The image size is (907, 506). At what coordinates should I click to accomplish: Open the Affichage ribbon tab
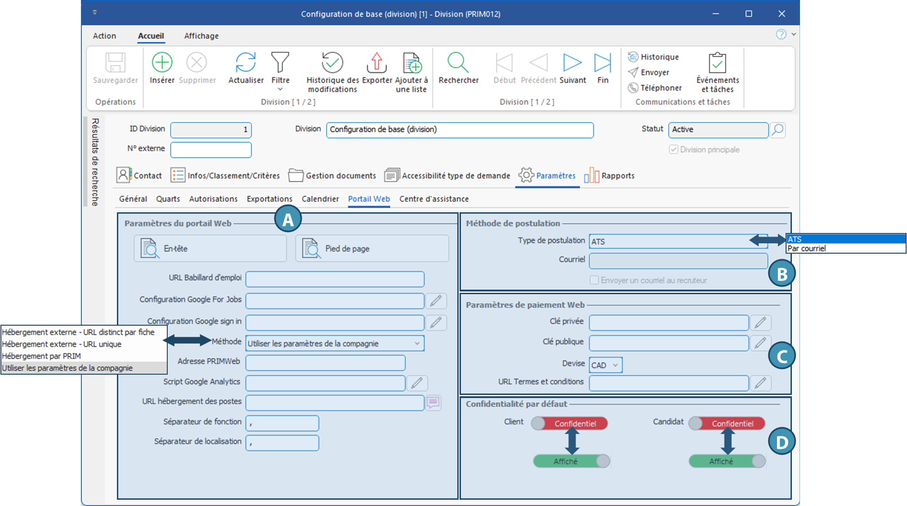(201, 36)
